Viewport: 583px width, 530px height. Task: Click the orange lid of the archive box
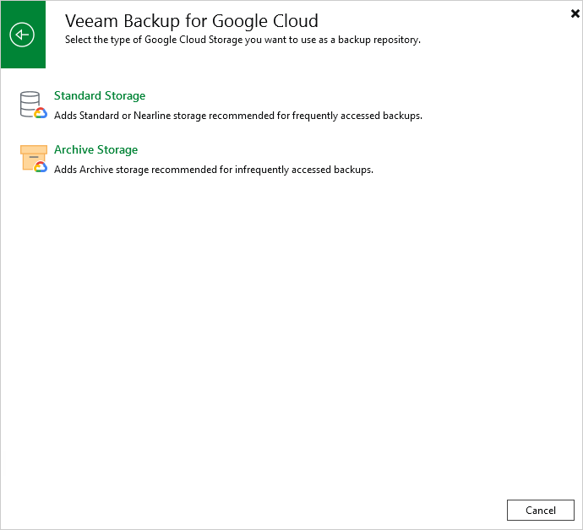(34, 149)
